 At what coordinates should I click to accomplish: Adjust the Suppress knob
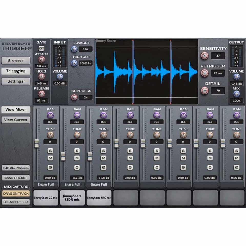tap(75, 97)
